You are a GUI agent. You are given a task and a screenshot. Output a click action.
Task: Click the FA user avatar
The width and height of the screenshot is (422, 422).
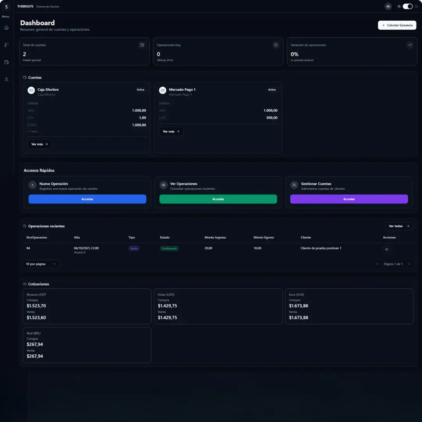tap(388, 6)
